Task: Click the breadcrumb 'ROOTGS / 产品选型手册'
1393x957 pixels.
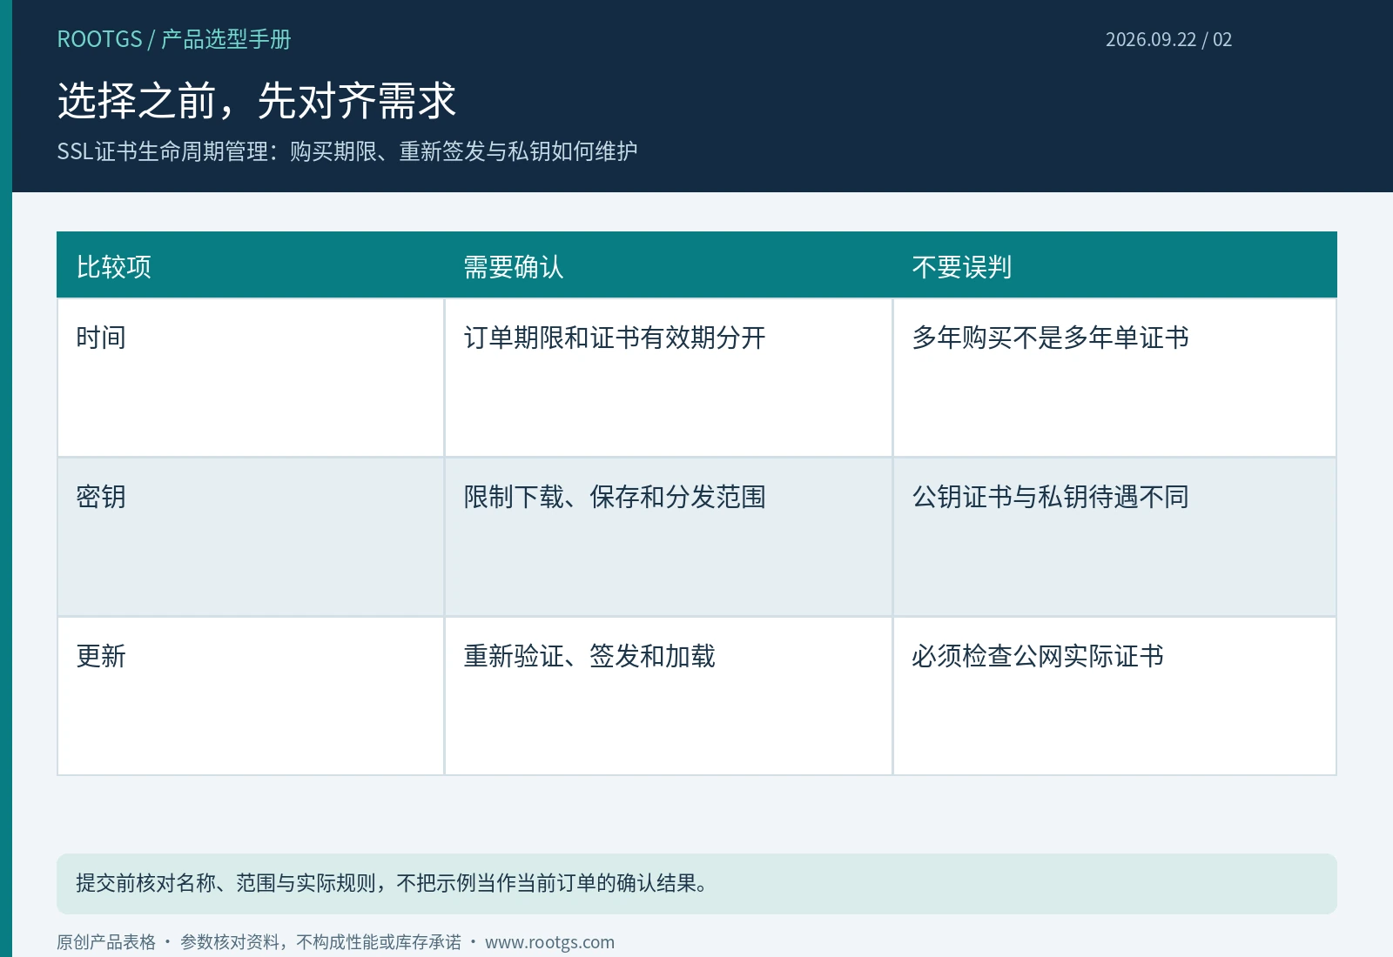Action: (x=174, y=39)
